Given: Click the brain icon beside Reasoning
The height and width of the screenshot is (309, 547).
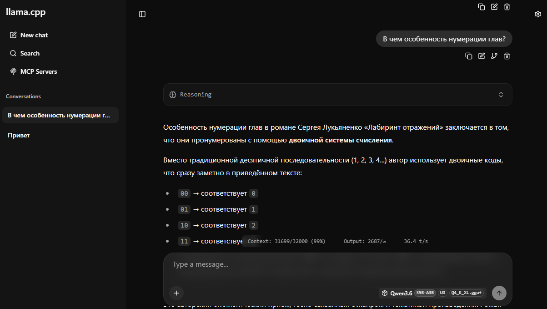Looking at the screenshot, I should [173, 95].
